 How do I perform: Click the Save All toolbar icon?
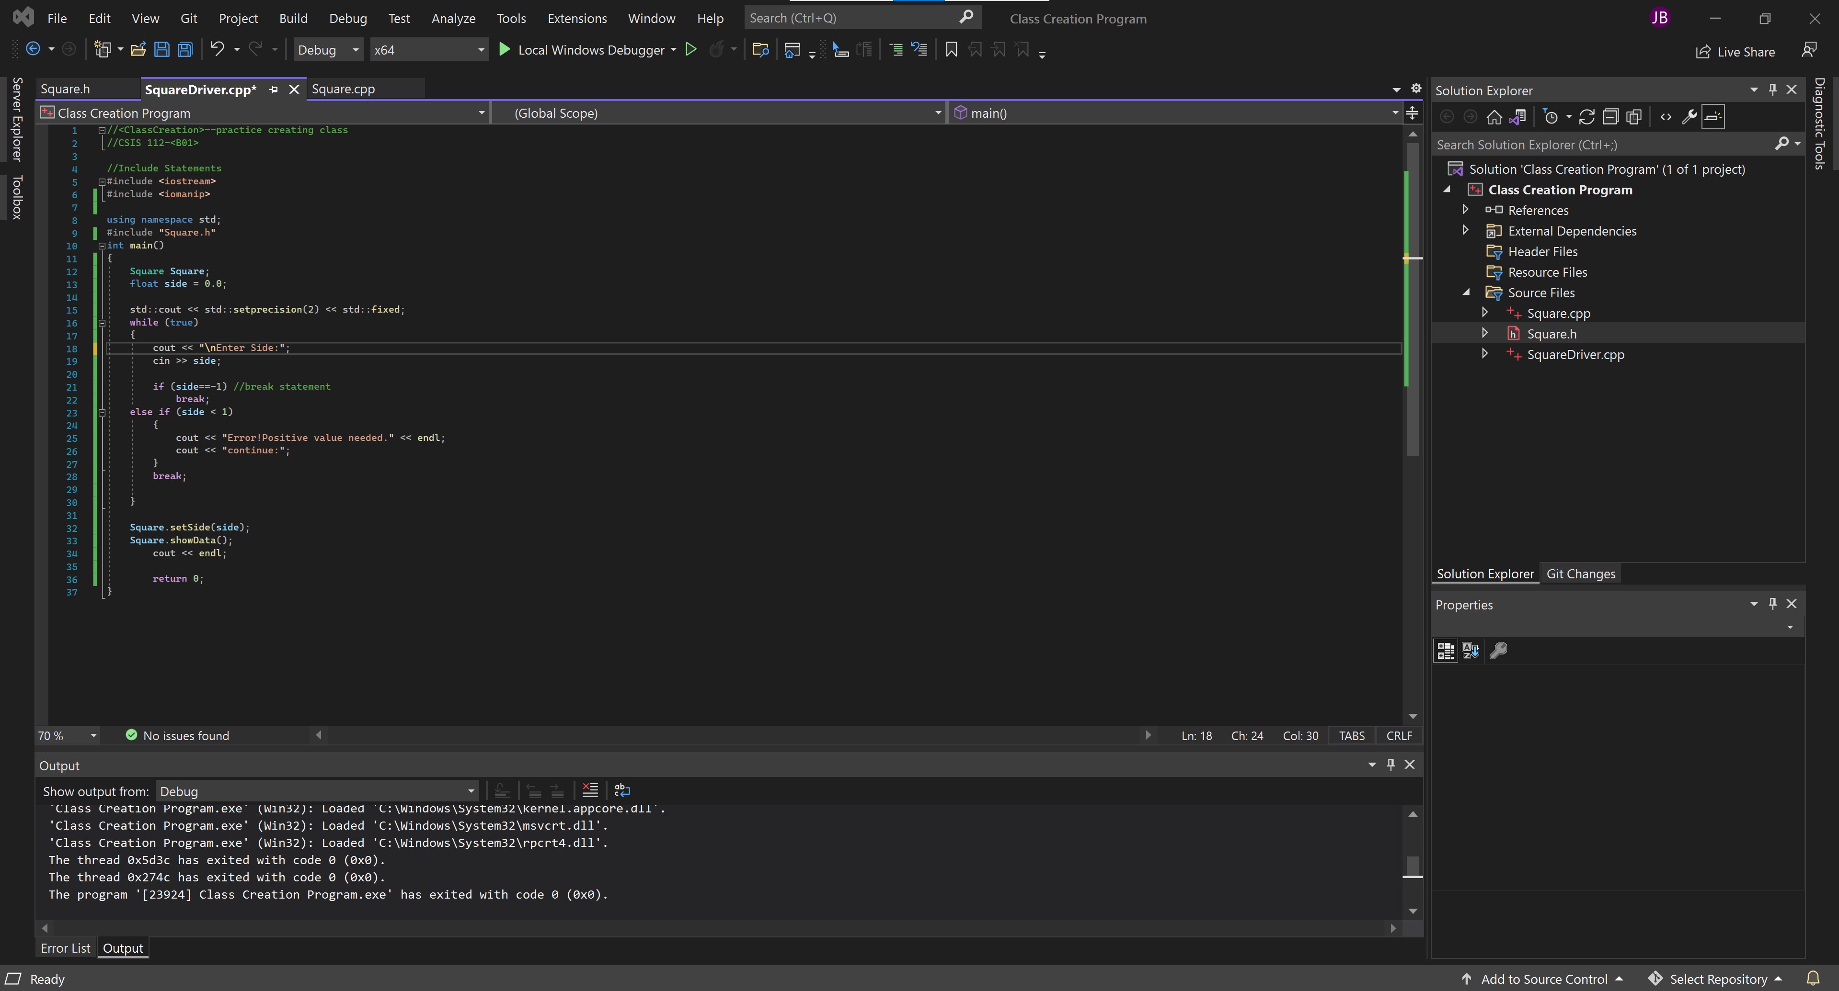[185, 50]
